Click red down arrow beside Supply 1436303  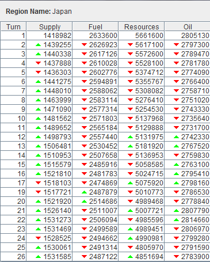(39, 73)
